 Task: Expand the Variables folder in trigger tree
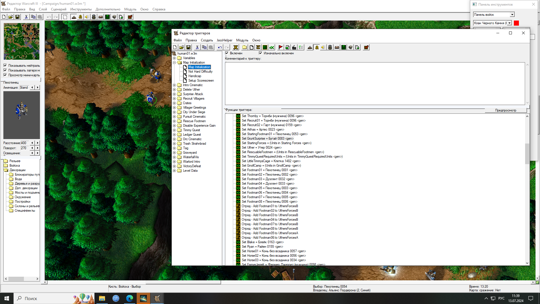(x=174, y=58)
